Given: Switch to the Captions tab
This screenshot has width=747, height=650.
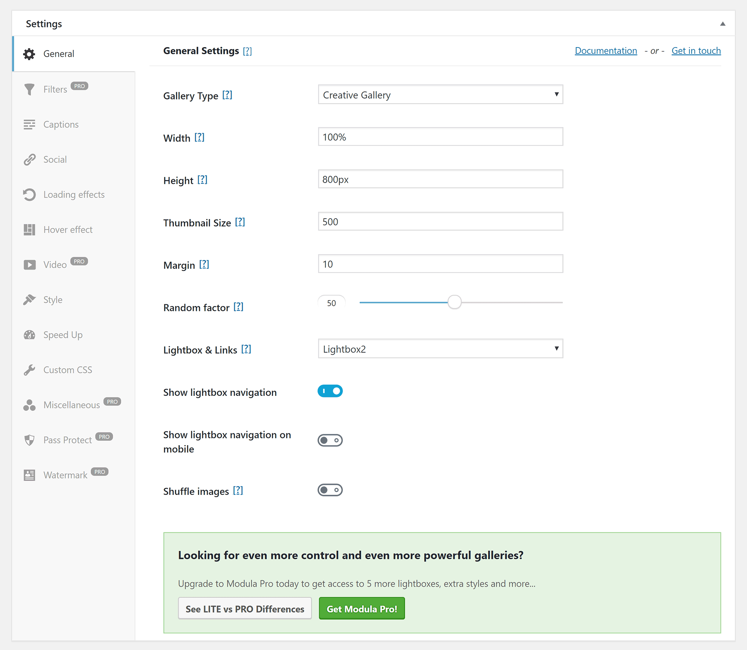Looking at the screenshot, I should click(74, 124).
